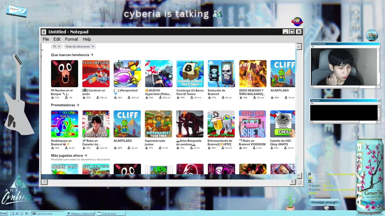Screen dimensions: 385x216
Task: Open the Construir un avión game thumbnail
Action: click(96, 73)
